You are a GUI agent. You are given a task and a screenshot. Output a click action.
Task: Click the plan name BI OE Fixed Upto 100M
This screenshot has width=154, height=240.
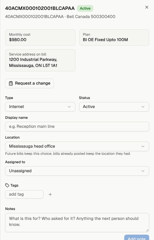click(105, 40)
